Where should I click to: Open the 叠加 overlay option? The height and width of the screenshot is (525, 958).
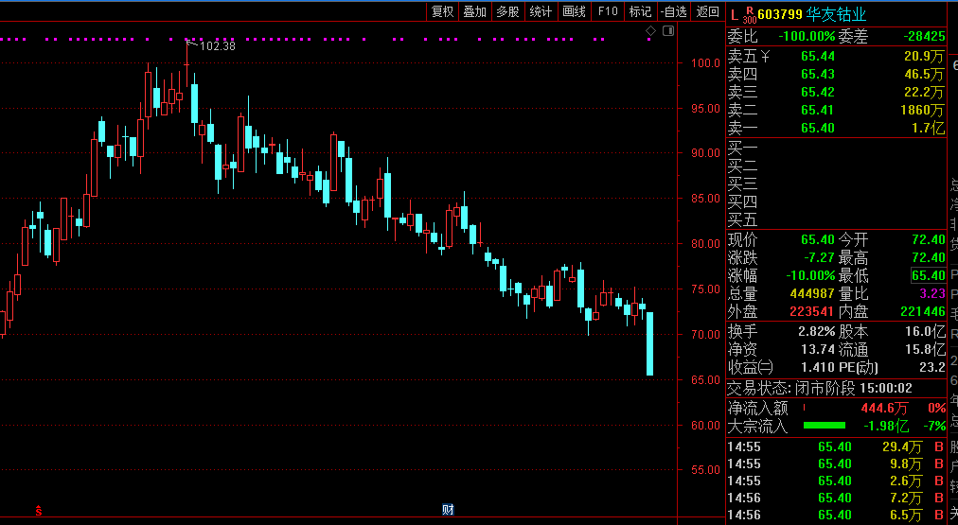[475, 11]
